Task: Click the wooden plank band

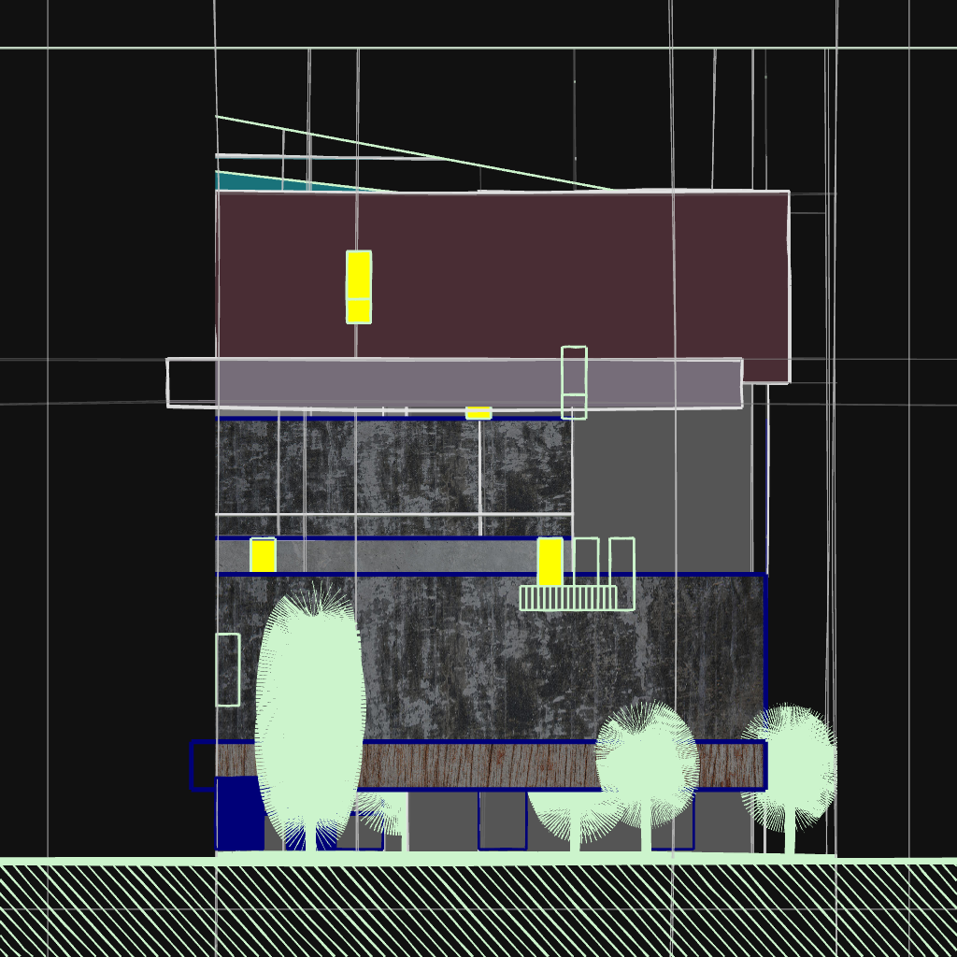Action: pyautogui.click(x=477, y=765)
